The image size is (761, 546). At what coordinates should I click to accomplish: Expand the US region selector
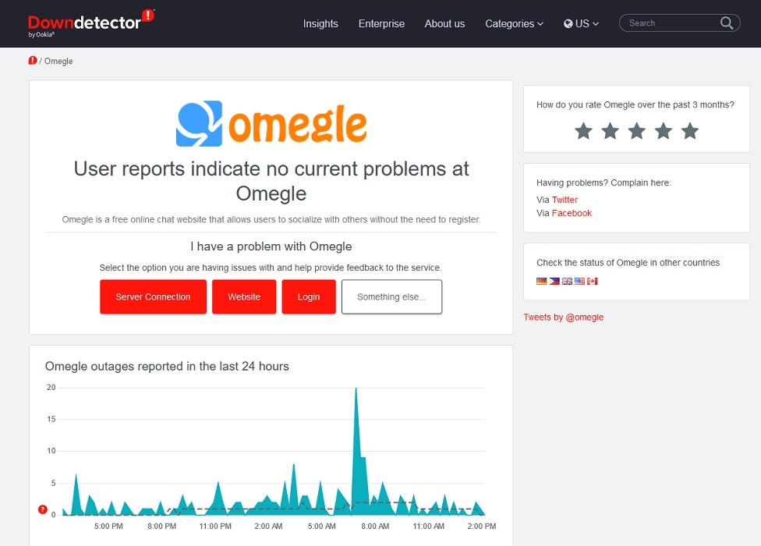581,24
